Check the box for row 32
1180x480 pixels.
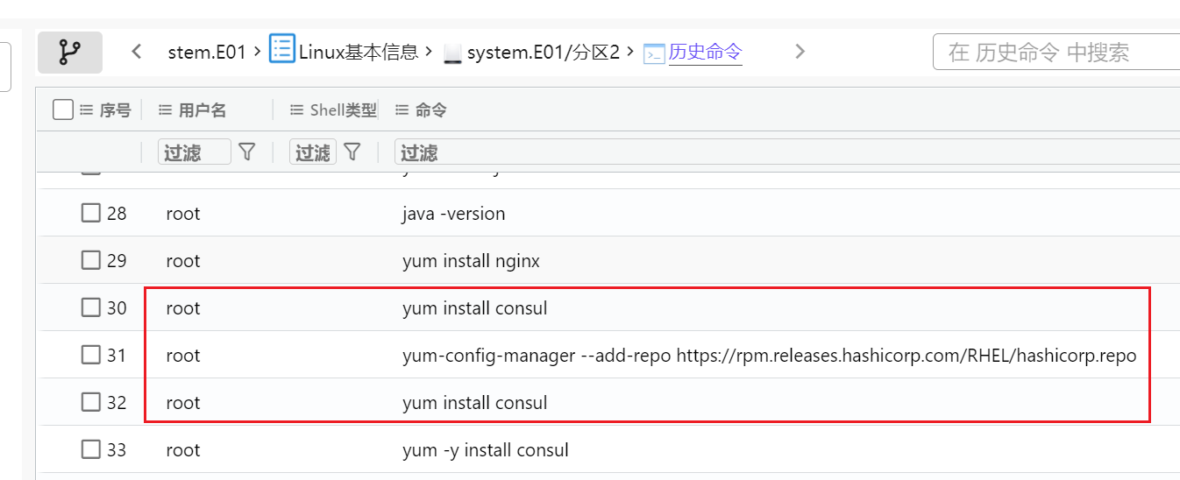(x=91, y=402)
